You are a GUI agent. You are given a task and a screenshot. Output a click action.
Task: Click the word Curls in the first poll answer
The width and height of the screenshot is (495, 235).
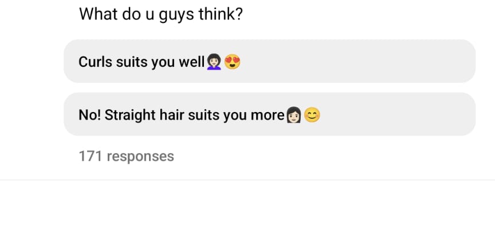click(x=95, y=62)
